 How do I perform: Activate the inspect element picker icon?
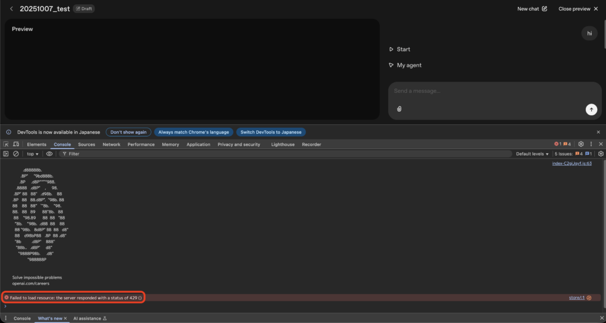pyautogui.click(x=6, y=144)
